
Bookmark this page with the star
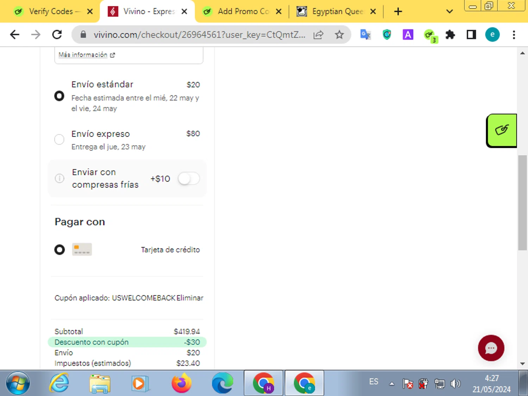pos(339,34)
